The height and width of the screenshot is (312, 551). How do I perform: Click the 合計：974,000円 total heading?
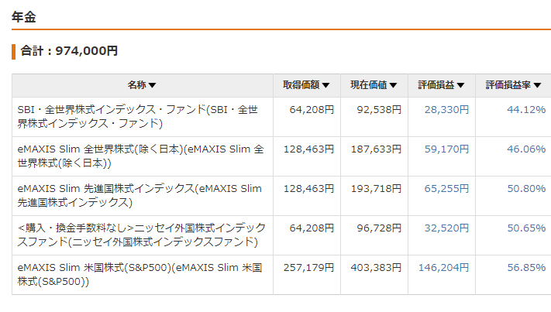[69, 51]
